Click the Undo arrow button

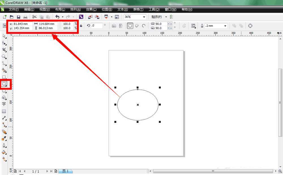(x=57, y=17)
